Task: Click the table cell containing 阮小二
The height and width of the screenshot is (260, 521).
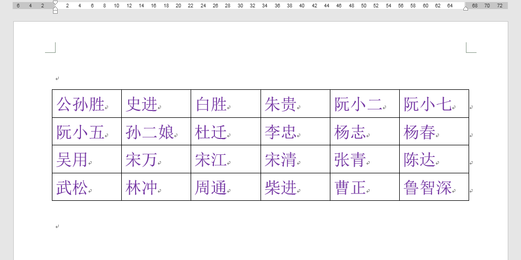Action: 365,104
